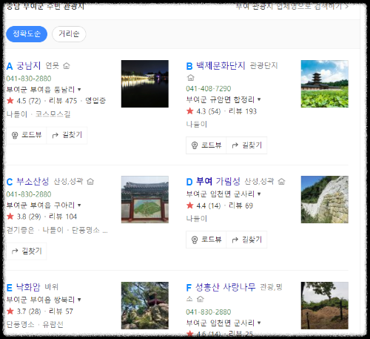Select marker letter A for 궁남지
This screenshot has width=370, height=339.
10,66
